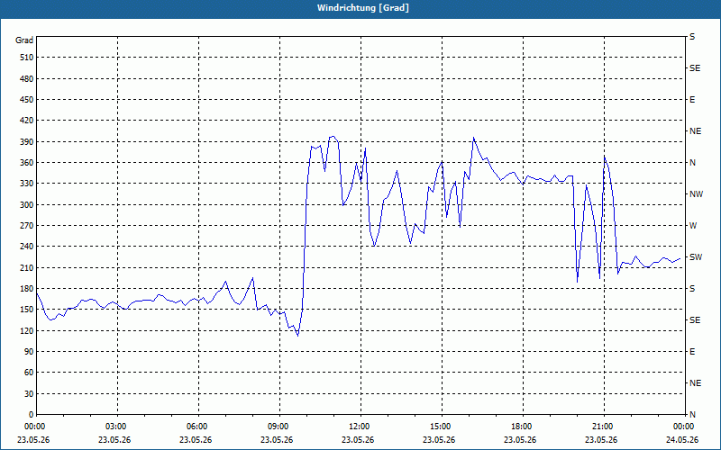
Task: Click the 21:00 time axis label
Action: 602,426
